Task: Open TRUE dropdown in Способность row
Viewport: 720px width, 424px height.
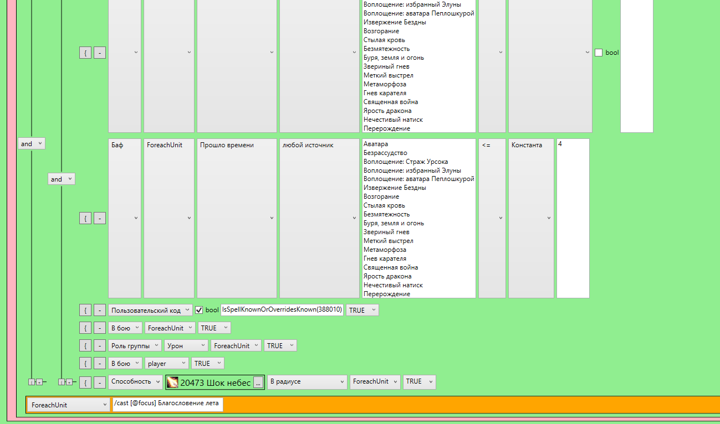Action: pyautogui.click(x=420, y=381)
